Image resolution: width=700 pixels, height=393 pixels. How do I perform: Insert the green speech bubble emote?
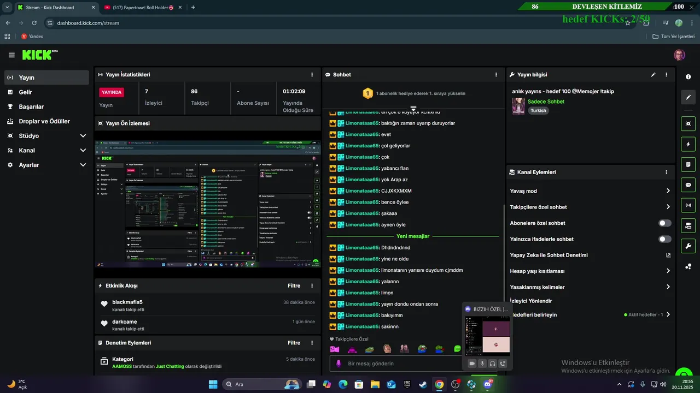[458, 349]
